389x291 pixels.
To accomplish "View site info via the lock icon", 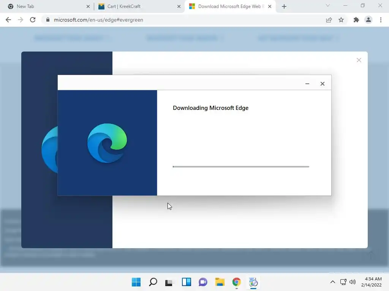I will 48,20.
